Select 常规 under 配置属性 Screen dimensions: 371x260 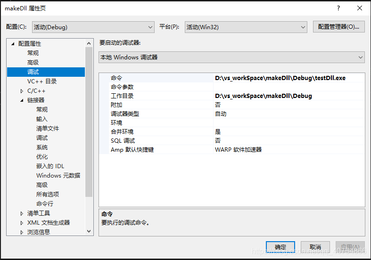click(x=33, y=53)
